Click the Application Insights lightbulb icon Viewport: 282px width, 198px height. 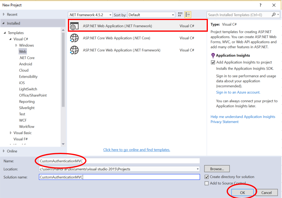click(x=213, y=55)
